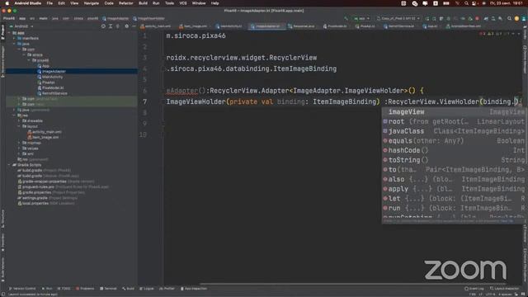Image resolution: width=528 pixels, height=297 pixels.
Task: Collapse the java folder in tree
Action: coord(14,44)
